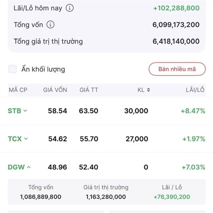Collapse the DGW stock details chevron
The width and height of the screenshot is (213, 213).
coord(28,167)
